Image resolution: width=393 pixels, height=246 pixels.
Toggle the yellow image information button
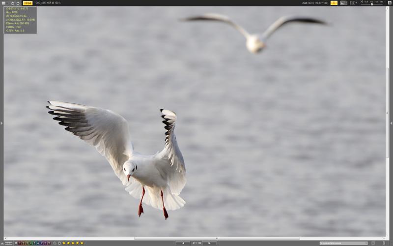pos(334,3)
